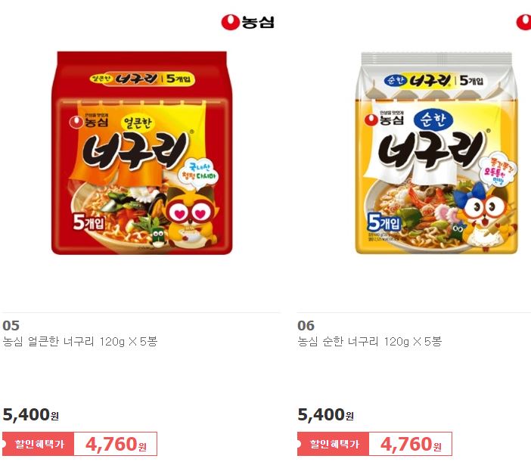Click the rank number 05
This screenshot has width=531, height=462.
click(11, 326)
